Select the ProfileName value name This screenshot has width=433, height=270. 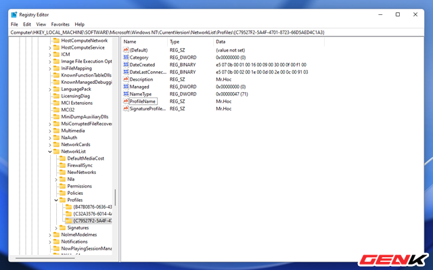(143, 102)
